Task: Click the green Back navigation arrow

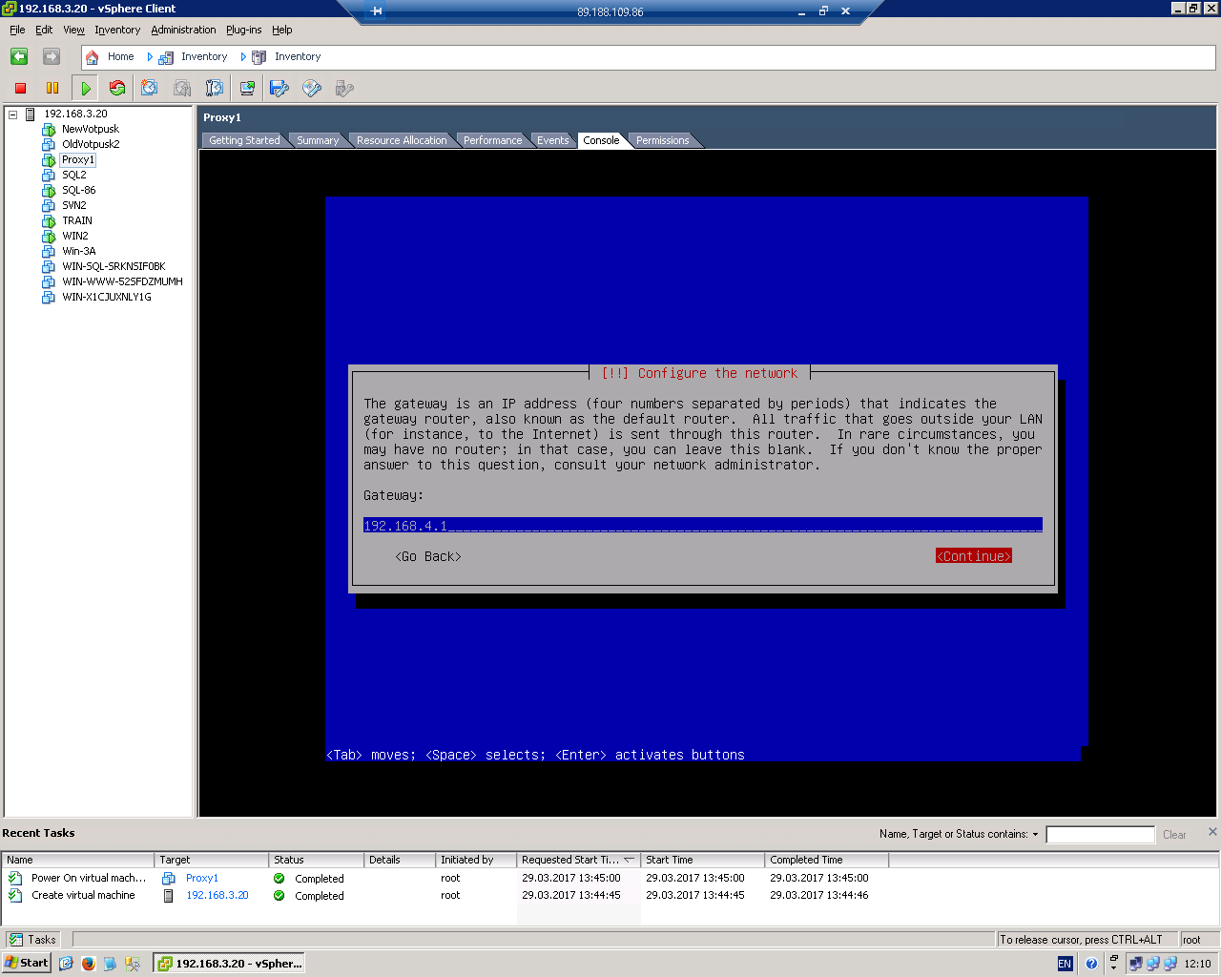Action: (19, 56)
